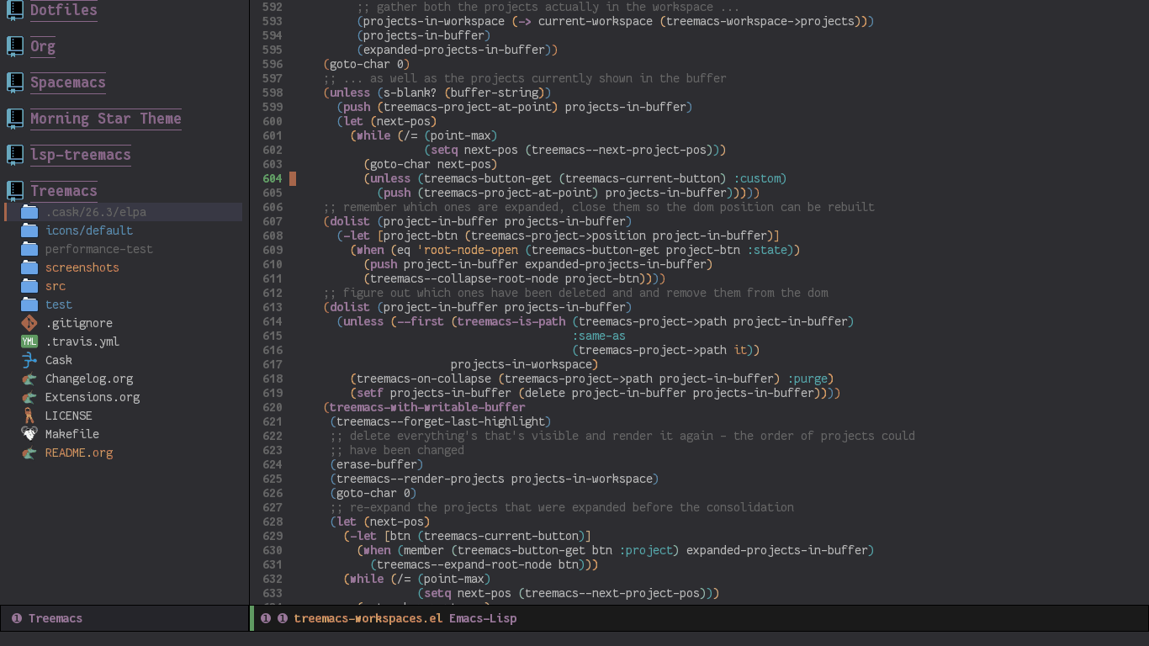Click the Cask file's blue icon
This screenshot has height=646, width=1149.
[29, 360]
